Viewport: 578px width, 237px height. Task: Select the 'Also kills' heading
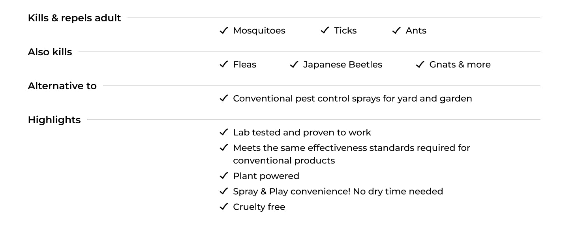click(50, 52)
